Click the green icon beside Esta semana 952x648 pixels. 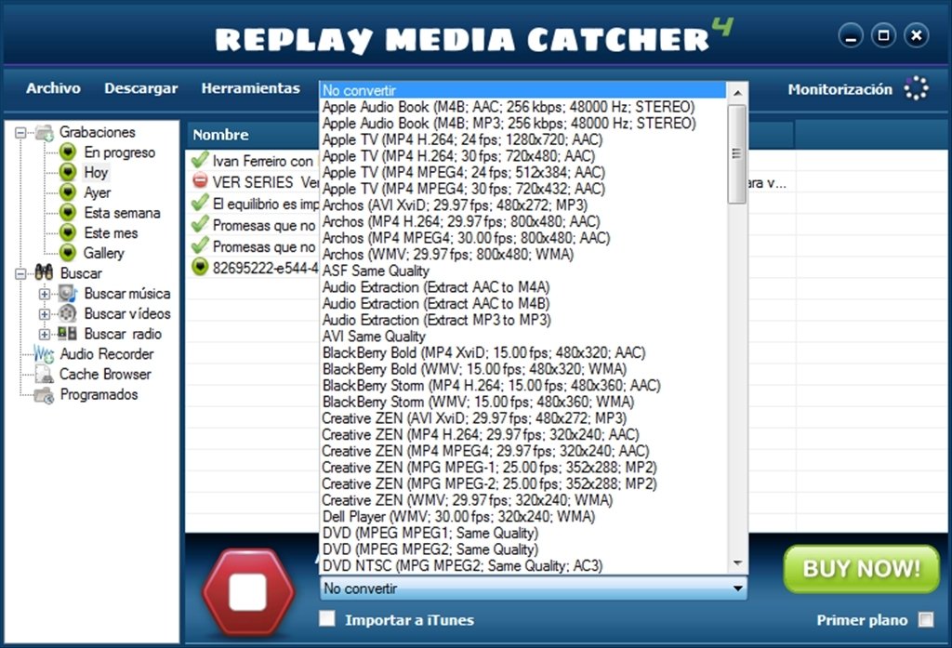(68, 213)
